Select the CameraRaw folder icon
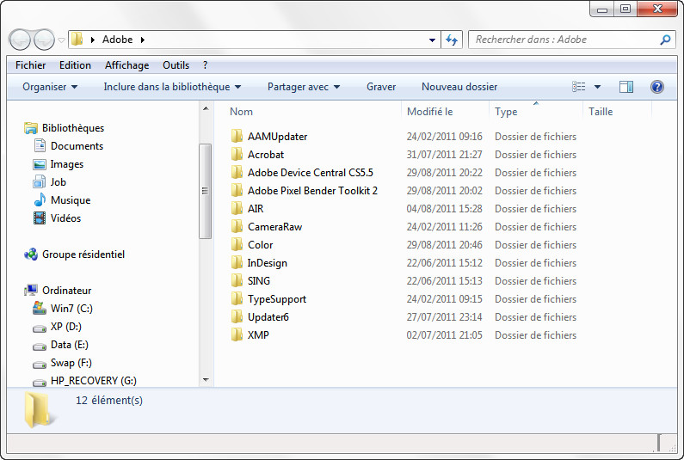The width and height of the screenshot is (684, 460). [x=237, y=227]
